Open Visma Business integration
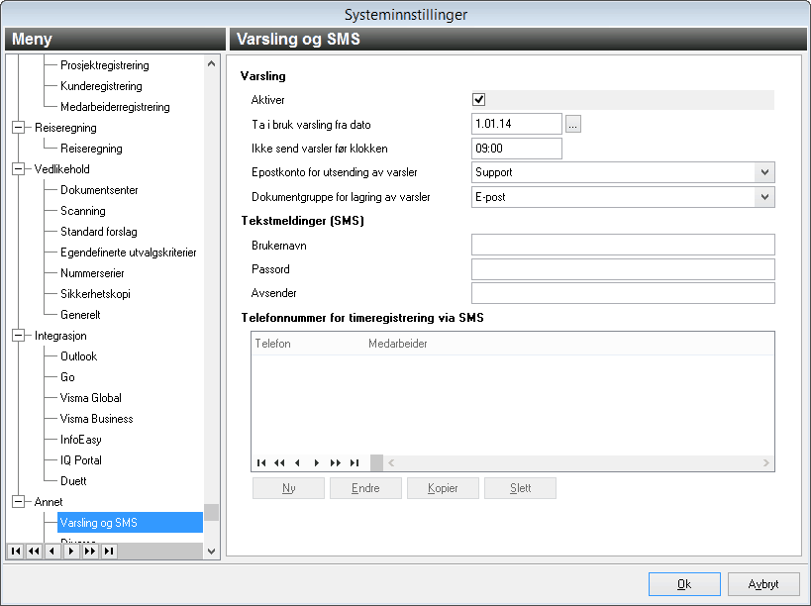811x606 pixels. tap(96, 418)
